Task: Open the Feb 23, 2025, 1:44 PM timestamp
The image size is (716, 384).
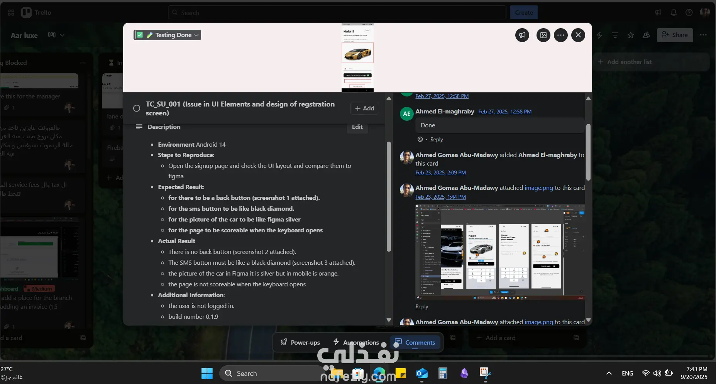Action: [x=440, y=197]
